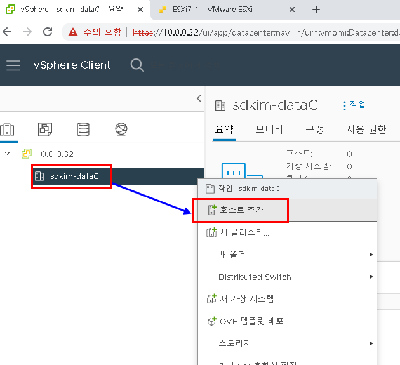Screen dimensions: 400x365
Task: Go forward in browser history
Action: pos(27,32)
